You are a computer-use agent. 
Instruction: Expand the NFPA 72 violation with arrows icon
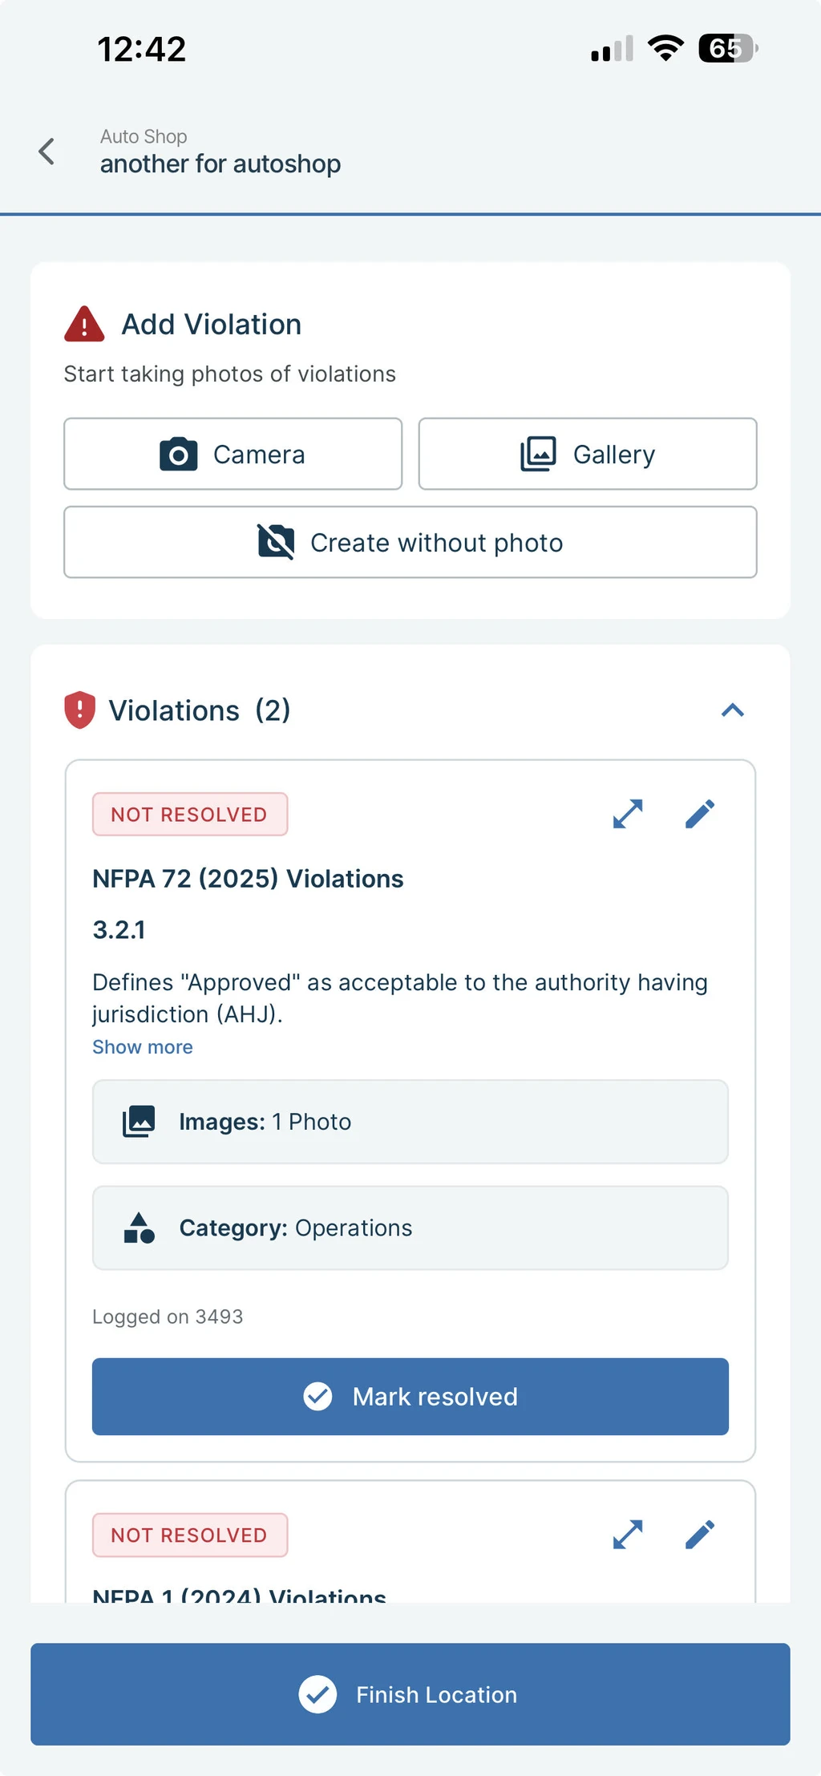pos(628,814)
